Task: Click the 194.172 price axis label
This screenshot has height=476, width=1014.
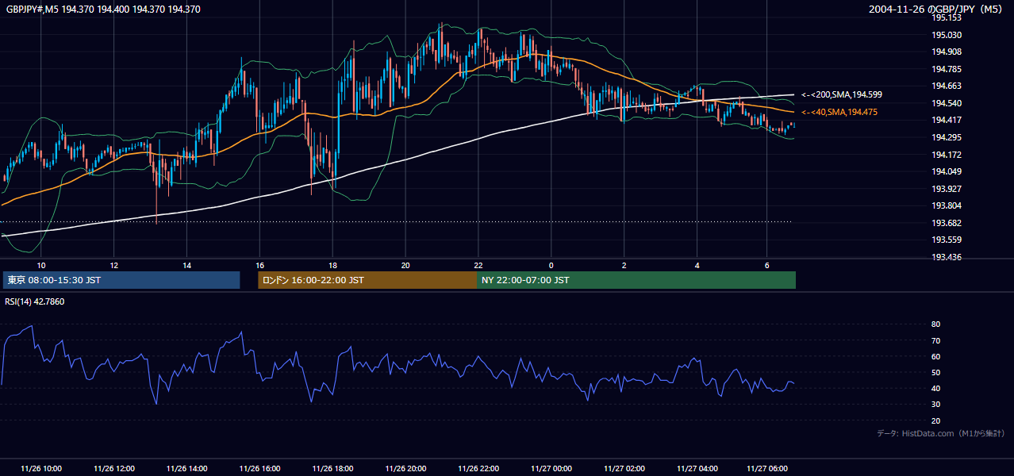Action: 947,154
